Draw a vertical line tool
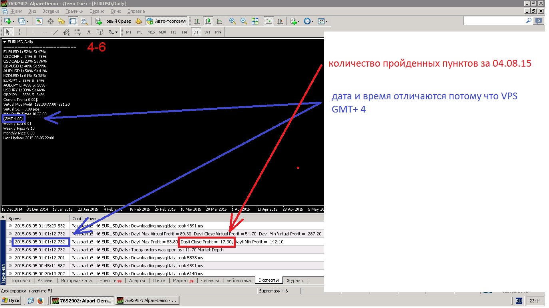Image resolution: width=549 pixels, height=308 pixels. [x=33, y=32]
